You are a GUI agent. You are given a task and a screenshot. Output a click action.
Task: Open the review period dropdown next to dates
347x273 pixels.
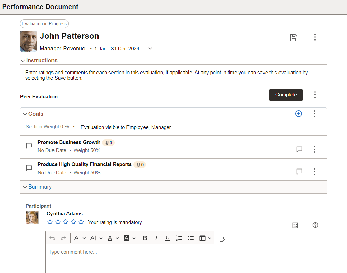click(x=150, y=48)
